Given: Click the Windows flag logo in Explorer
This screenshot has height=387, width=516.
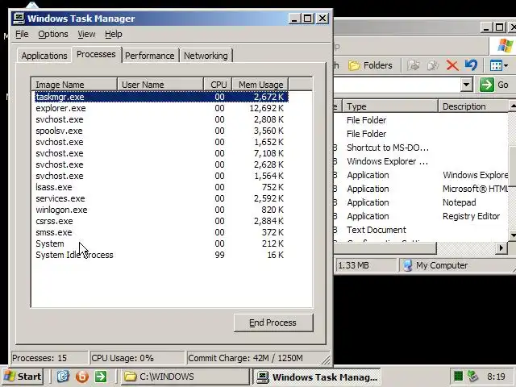Looking at the screenshot, I should [x=506, y=46].
